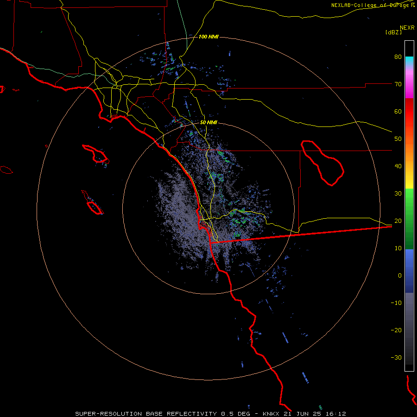
Task: Click the cyan band atop the color bar
Action: [x=409, y=60]
